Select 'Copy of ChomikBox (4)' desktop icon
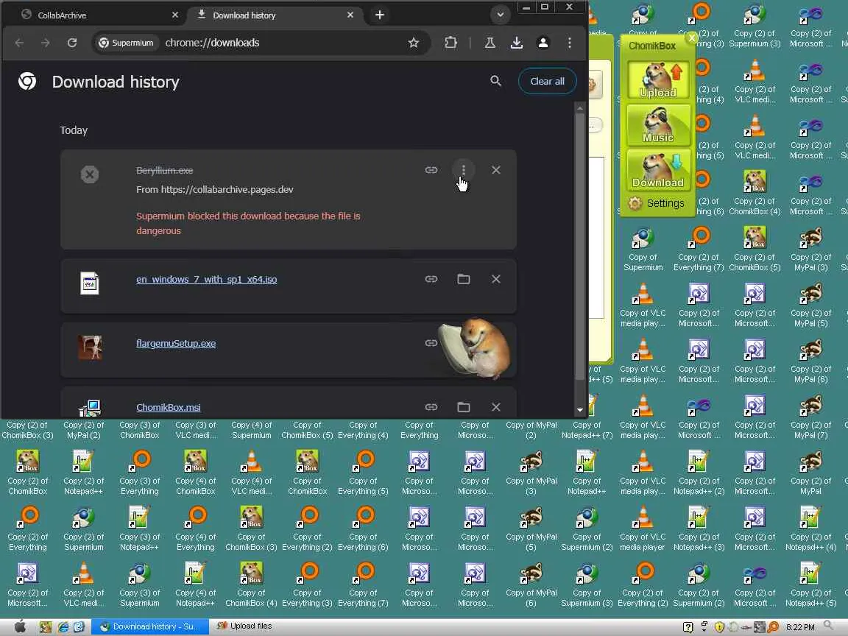This screenshot has height=636, width=848. click(251, 583)
